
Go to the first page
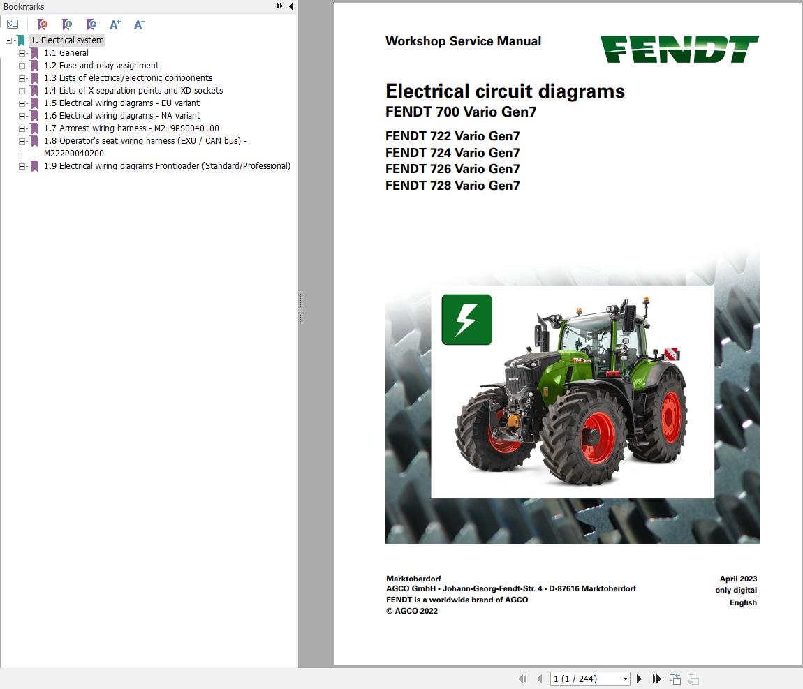pos(522,679)
